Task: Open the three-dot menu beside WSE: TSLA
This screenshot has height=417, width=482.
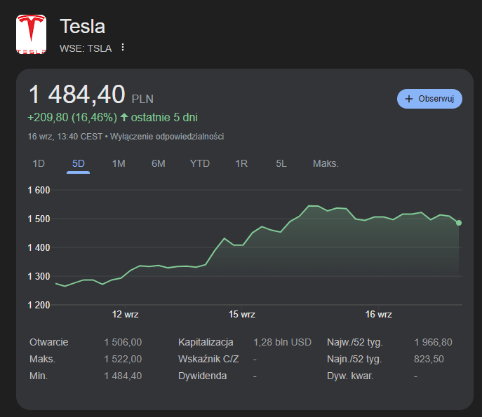Action: [123, 48]
